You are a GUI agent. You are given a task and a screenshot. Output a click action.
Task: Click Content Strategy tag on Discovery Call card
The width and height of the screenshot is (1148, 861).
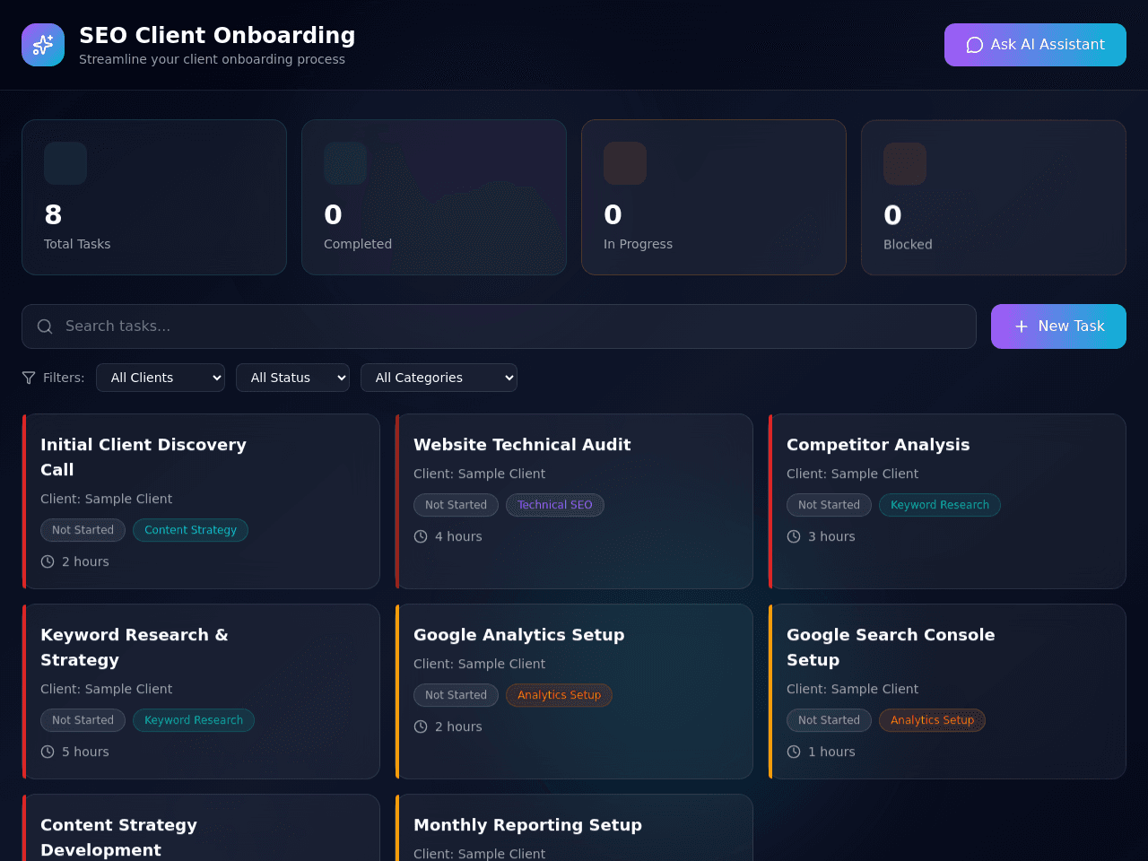point(190,530)
